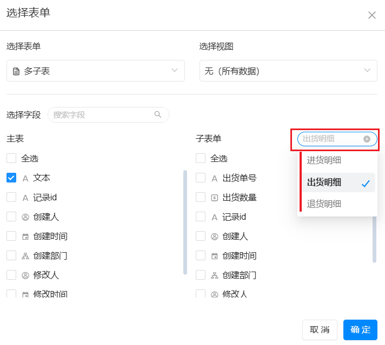The width and height of the screenshot is (385, 345).
Task: Click the 出货明细 subform selector box
Action: point(330,139)
